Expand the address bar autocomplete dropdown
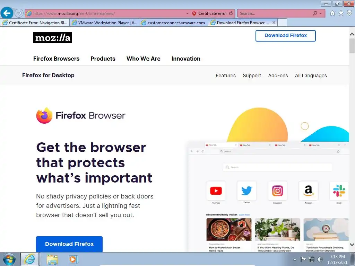Image resolution: width=355 pixels, height=266 pixels. pyautogui.click(x=187, y=14)
